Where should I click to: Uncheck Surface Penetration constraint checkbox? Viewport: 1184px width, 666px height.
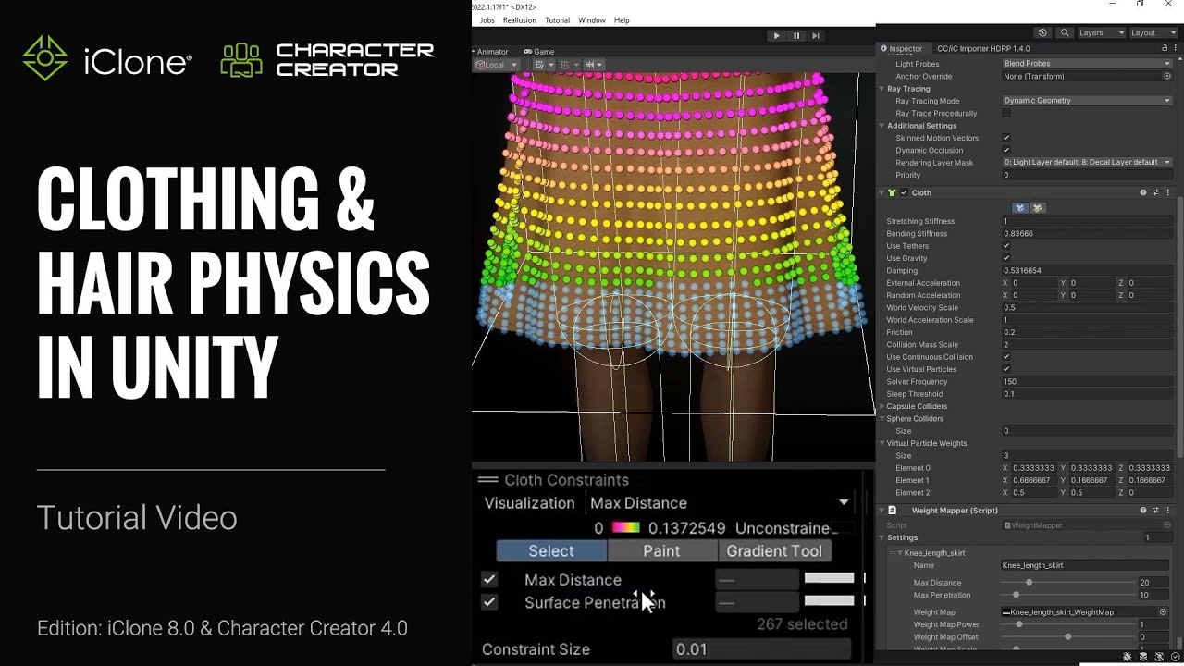489,602
